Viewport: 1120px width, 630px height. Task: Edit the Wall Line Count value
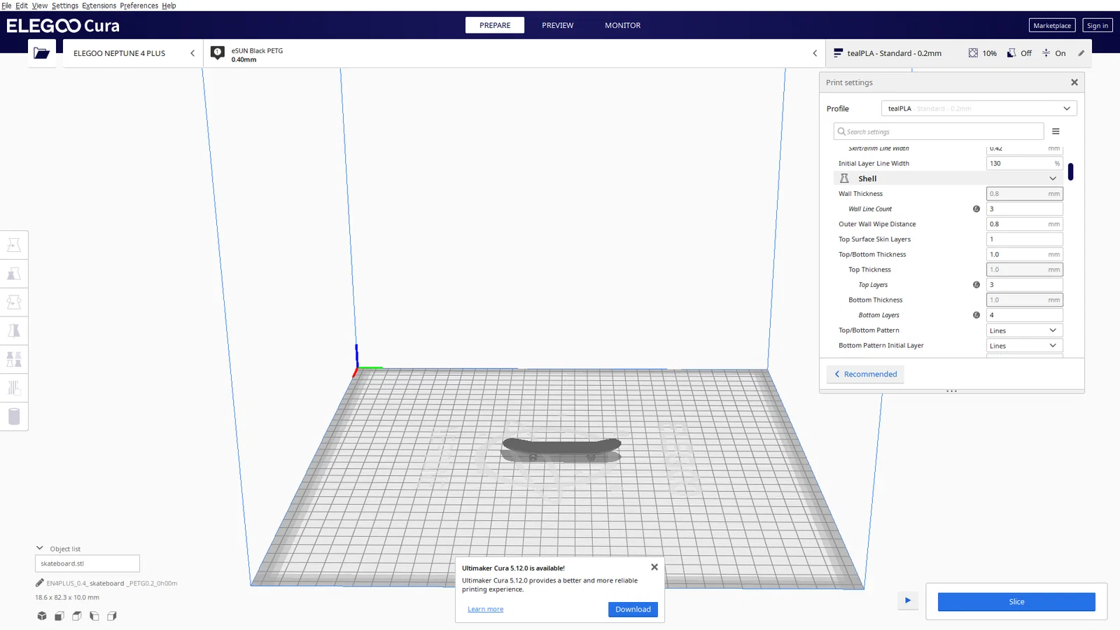(1025, 209)
